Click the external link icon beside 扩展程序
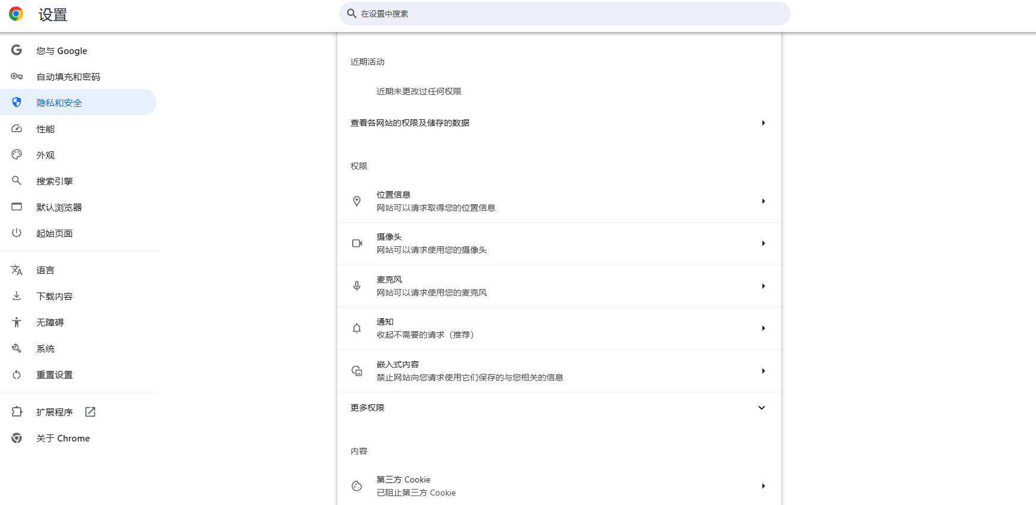This screenshot has width=1036, height=505. tap(90, 412)
